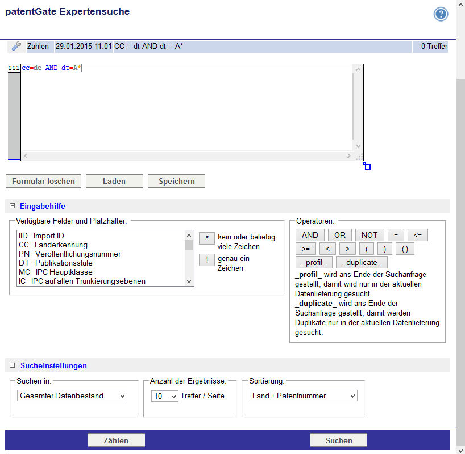Insert the asterisk wildcard placeholder
The image size is (465, 454).
(207, 238)
